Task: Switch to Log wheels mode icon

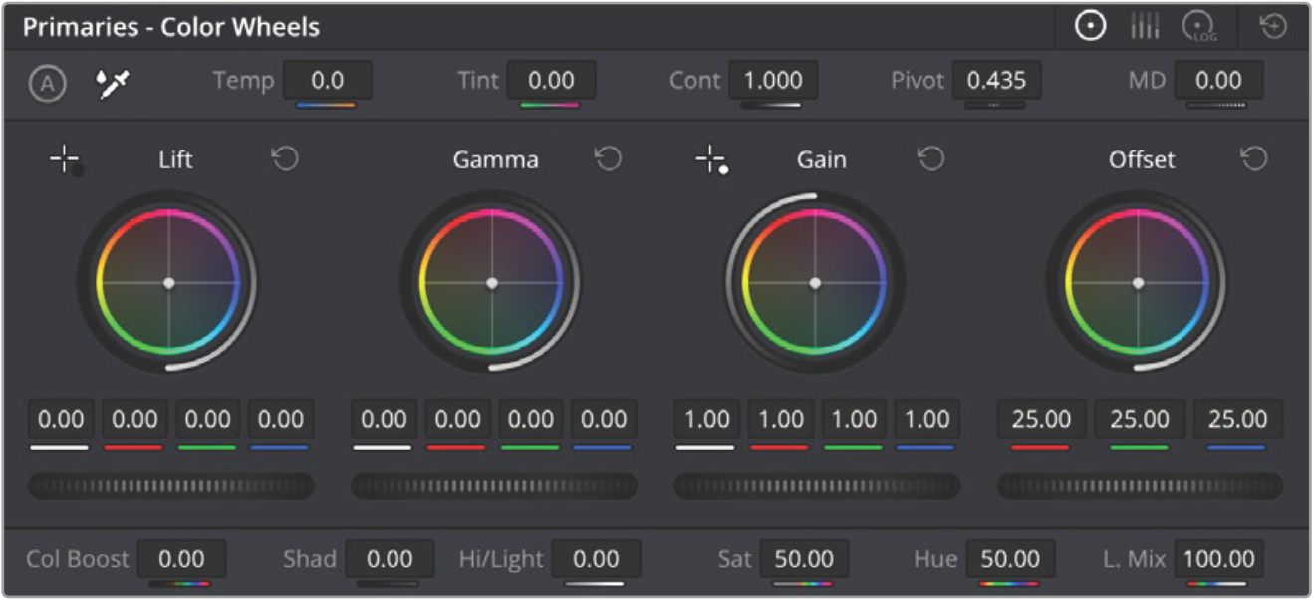Action: pos(1199,28)
